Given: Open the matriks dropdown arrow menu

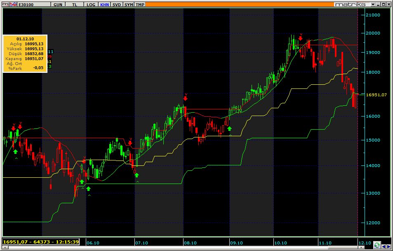Looking at the screenshot, I should click(x=372, y=4).
